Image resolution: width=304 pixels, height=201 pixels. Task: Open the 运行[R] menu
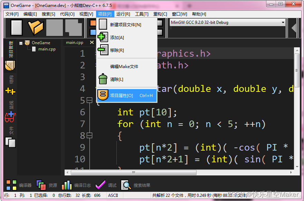point(123,14)
